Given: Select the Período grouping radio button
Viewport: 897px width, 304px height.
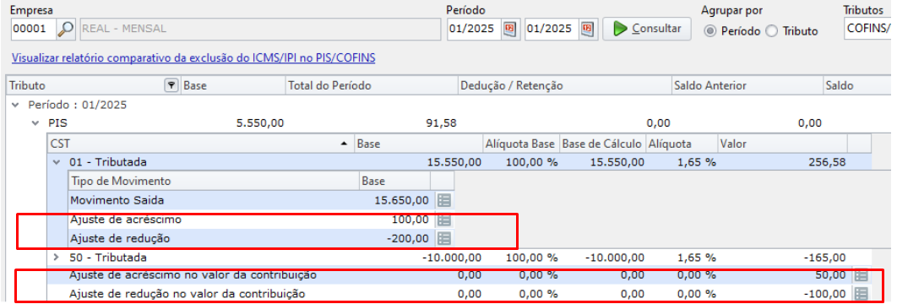Looking at the screenshot, I should pos(710,31).
